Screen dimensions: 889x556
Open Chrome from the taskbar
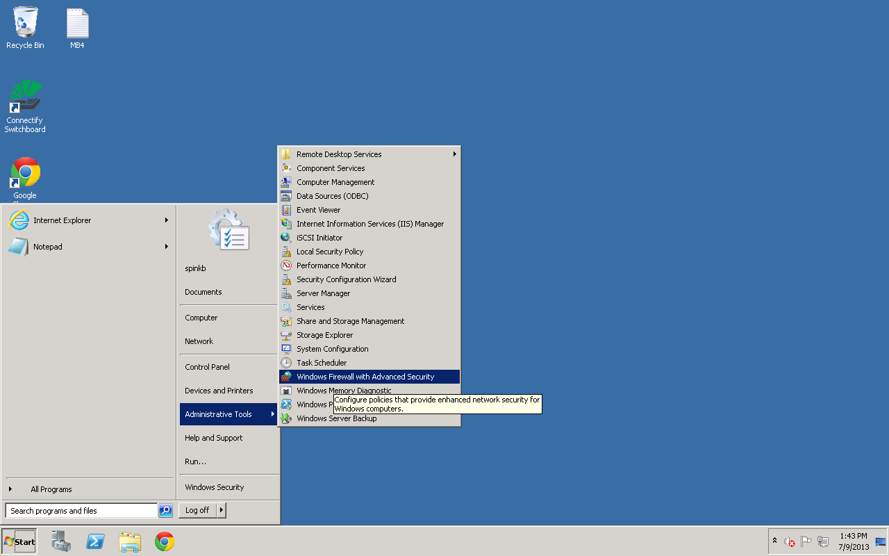165,541
